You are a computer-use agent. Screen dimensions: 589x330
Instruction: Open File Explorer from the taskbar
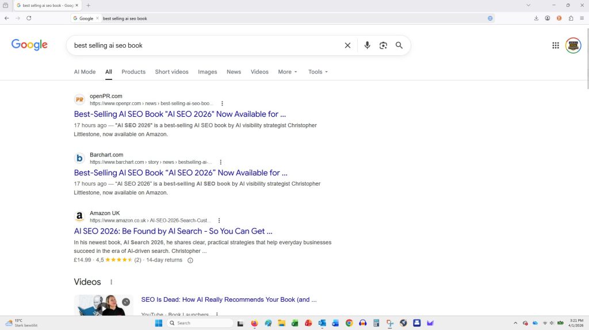(x=281, y=323)
